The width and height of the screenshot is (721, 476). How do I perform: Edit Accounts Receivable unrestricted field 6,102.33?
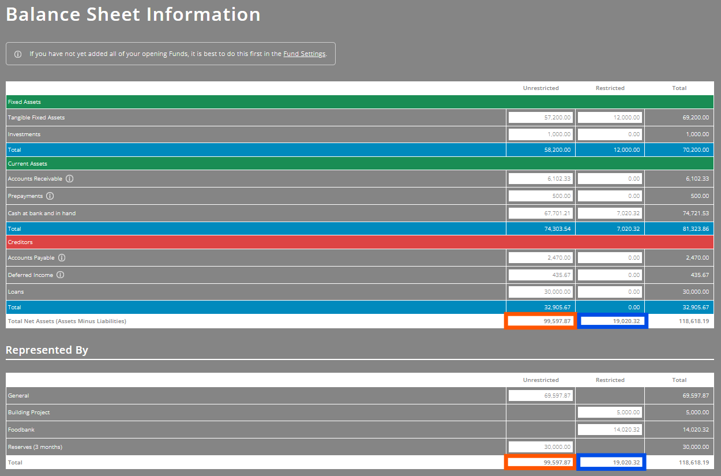(x=540, y=179)
